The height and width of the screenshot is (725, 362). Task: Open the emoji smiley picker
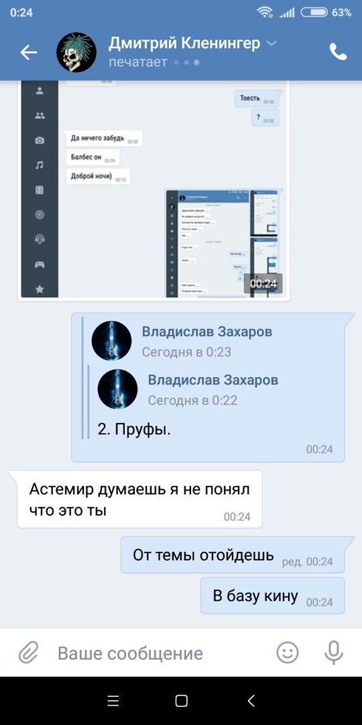click(x=288, y=653)
